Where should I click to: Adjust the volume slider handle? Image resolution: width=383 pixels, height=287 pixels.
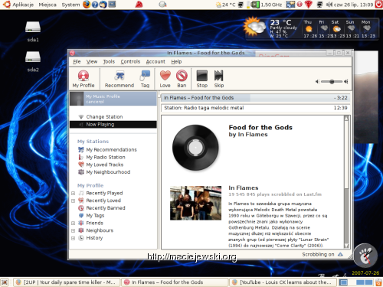click(x=332, y=81)
